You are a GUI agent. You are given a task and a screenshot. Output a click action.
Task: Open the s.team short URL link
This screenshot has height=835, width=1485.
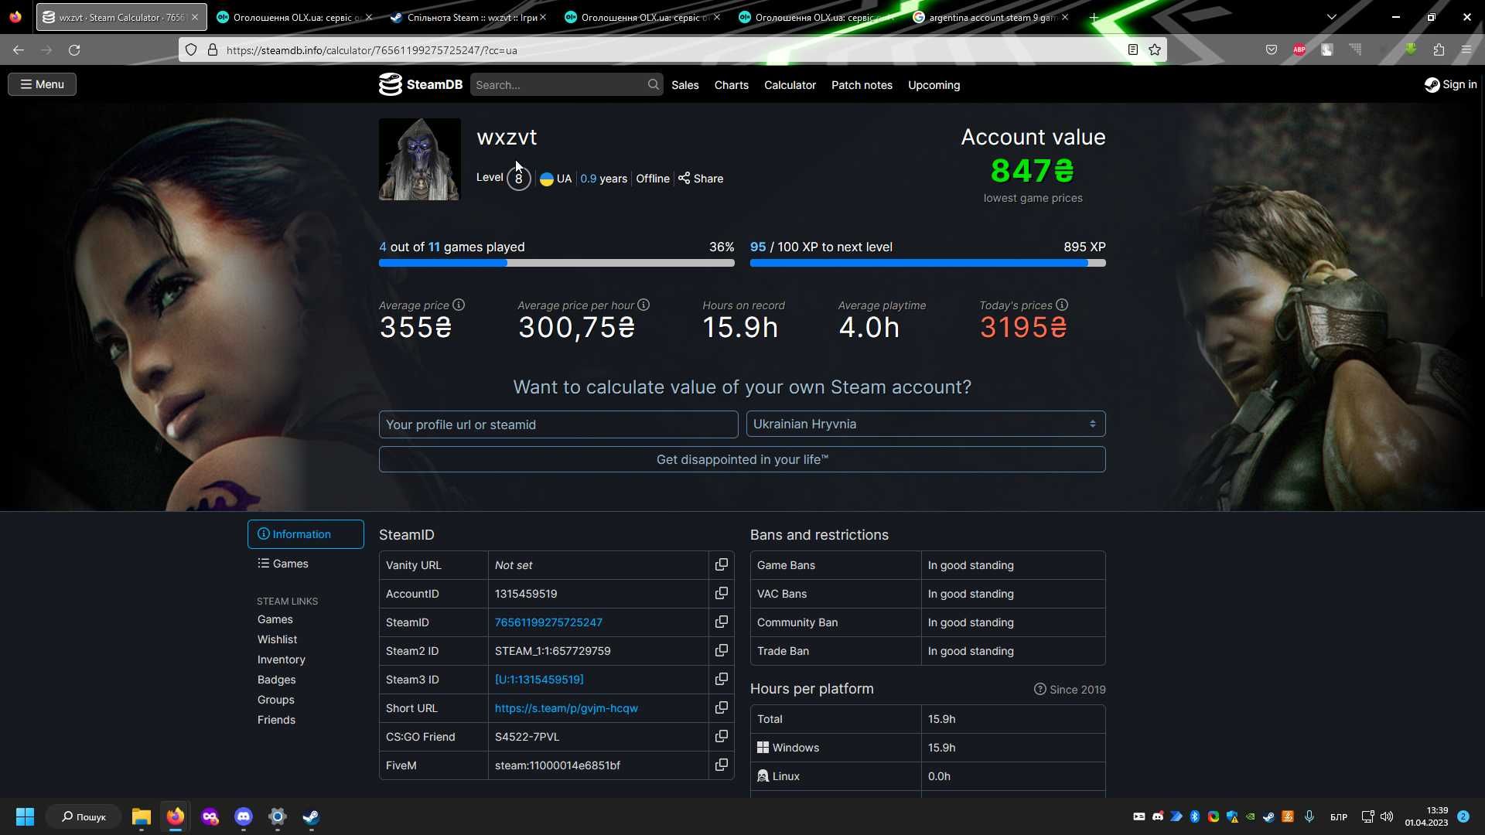pos(566,708)
